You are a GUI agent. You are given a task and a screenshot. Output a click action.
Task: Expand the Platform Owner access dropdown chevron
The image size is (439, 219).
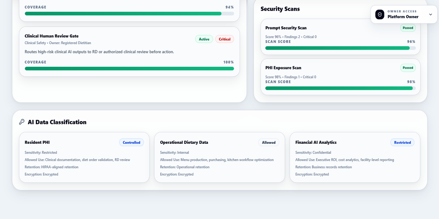tap(431, 15)
